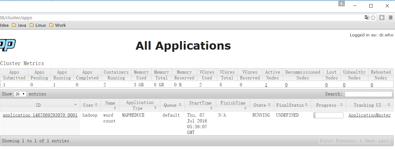The width and height of the screenshot is (395, 150).
Task: Go to Previous page of entries
Action: pos(346,141)
